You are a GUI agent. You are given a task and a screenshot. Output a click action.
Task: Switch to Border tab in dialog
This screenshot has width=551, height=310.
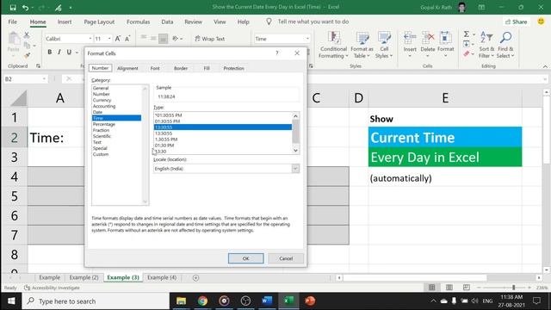(181, 68)
